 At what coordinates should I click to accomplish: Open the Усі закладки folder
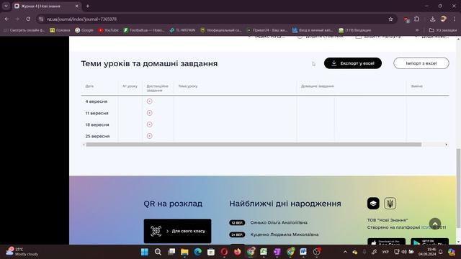pyautogui.click(x=443, y=30)
